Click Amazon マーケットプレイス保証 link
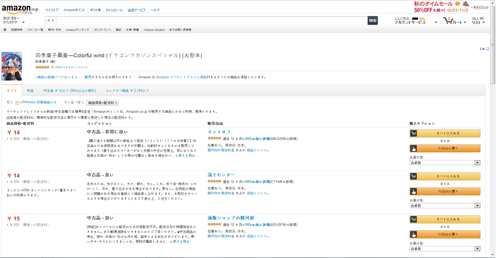Viewport: 496px width, 258px height. coord(181,77)
